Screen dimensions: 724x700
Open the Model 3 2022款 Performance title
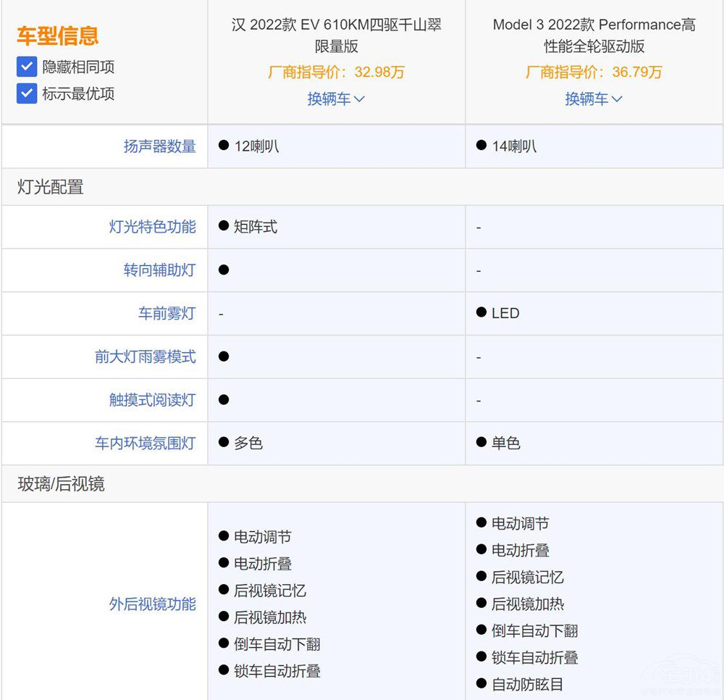point(594,36)
